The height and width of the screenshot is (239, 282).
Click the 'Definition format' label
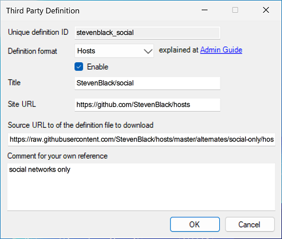pyautogui.click(x=33, y=51)
